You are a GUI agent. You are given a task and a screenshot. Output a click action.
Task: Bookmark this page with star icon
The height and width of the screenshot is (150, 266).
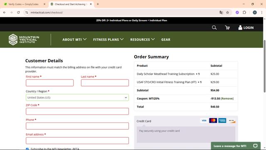tap(227, 12)
